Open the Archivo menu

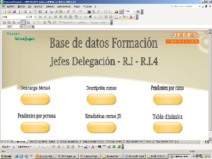(x=11, y=6)
